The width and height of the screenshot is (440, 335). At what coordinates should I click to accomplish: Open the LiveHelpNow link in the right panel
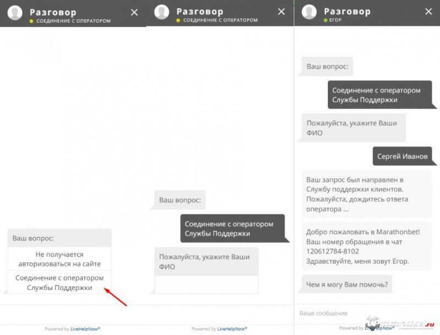[x=379, y=328]
